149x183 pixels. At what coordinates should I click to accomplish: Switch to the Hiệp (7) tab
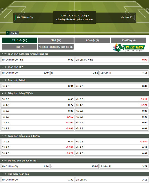[19, 47]
